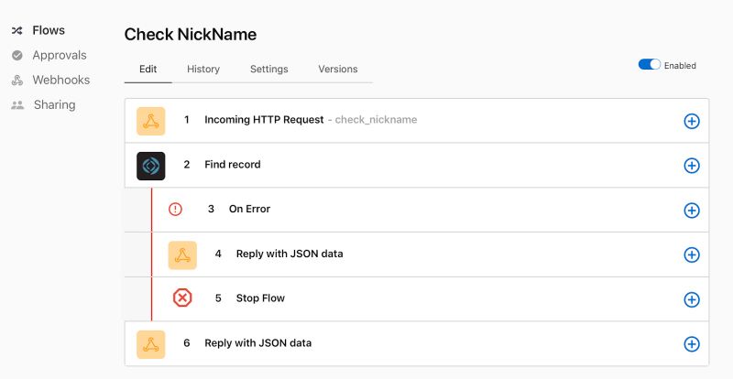Add a step after Stop Flow
This screenshot has height=379, width=733.
click(692, 299)
